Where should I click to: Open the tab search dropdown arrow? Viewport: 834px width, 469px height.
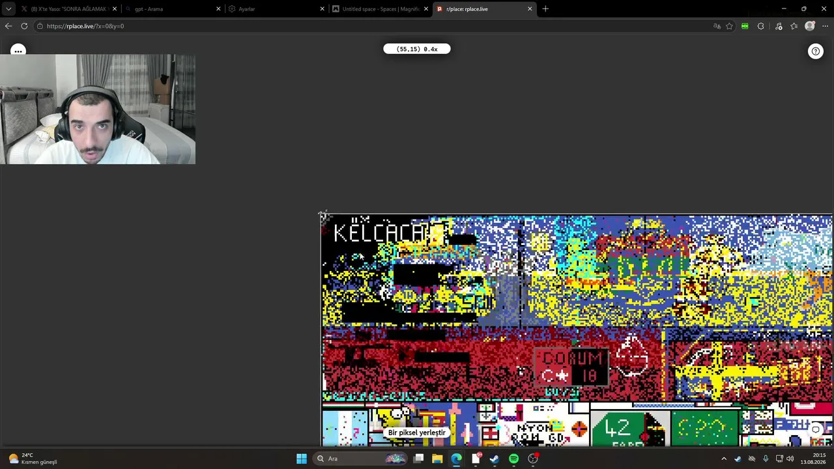(x=8, y=9)
